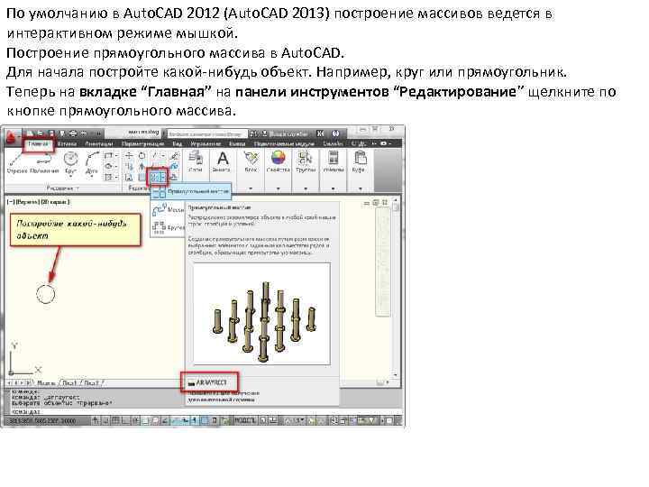Switch to the Вставка ribbon tab
This screenshot has height=487, width=649.
[x=67, y=143]
